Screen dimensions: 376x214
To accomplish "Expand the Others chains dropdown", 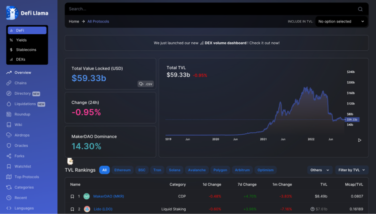I will tap(320, 170).
